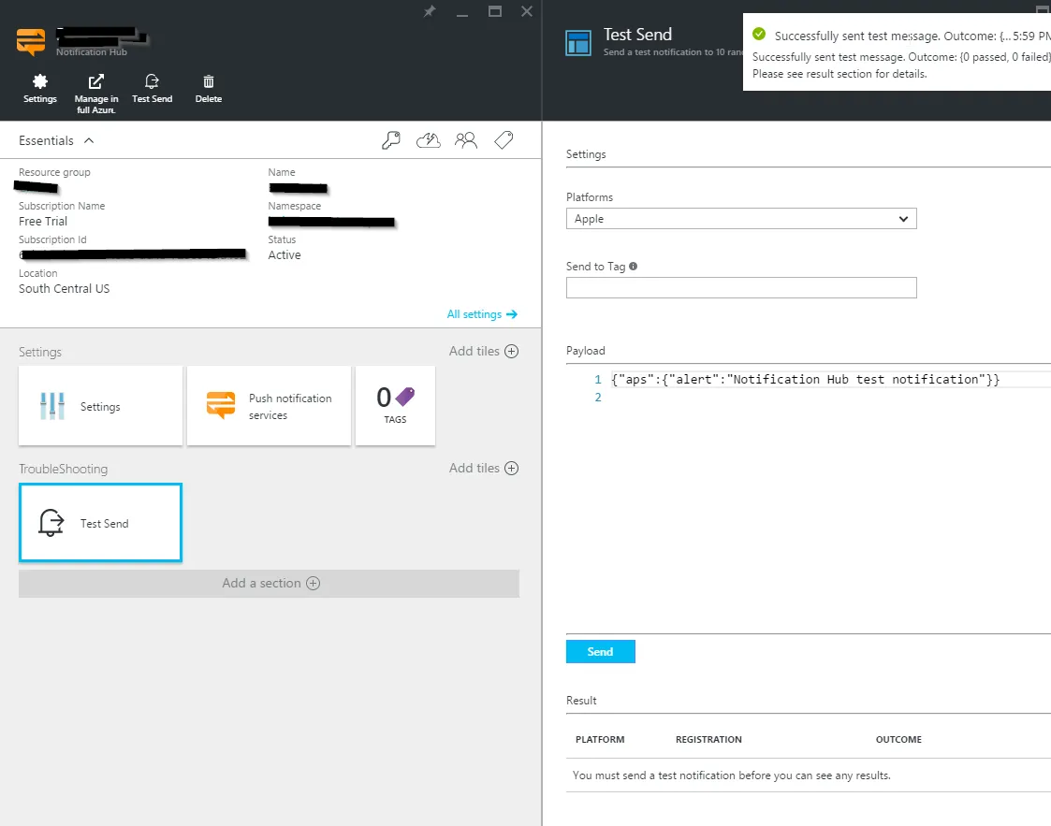Open Push notification services tile
The width and height of the screenshot is (1051, 826).
(x=269, y=406)
